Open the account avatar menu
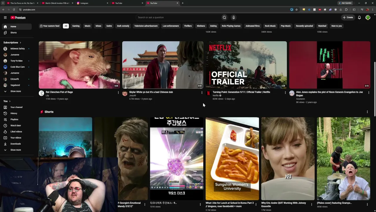376x212 pixels. point(368,18)
